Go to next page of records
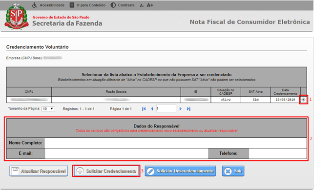The height and width of the screenshot is (190, 314). click(180, 109)
